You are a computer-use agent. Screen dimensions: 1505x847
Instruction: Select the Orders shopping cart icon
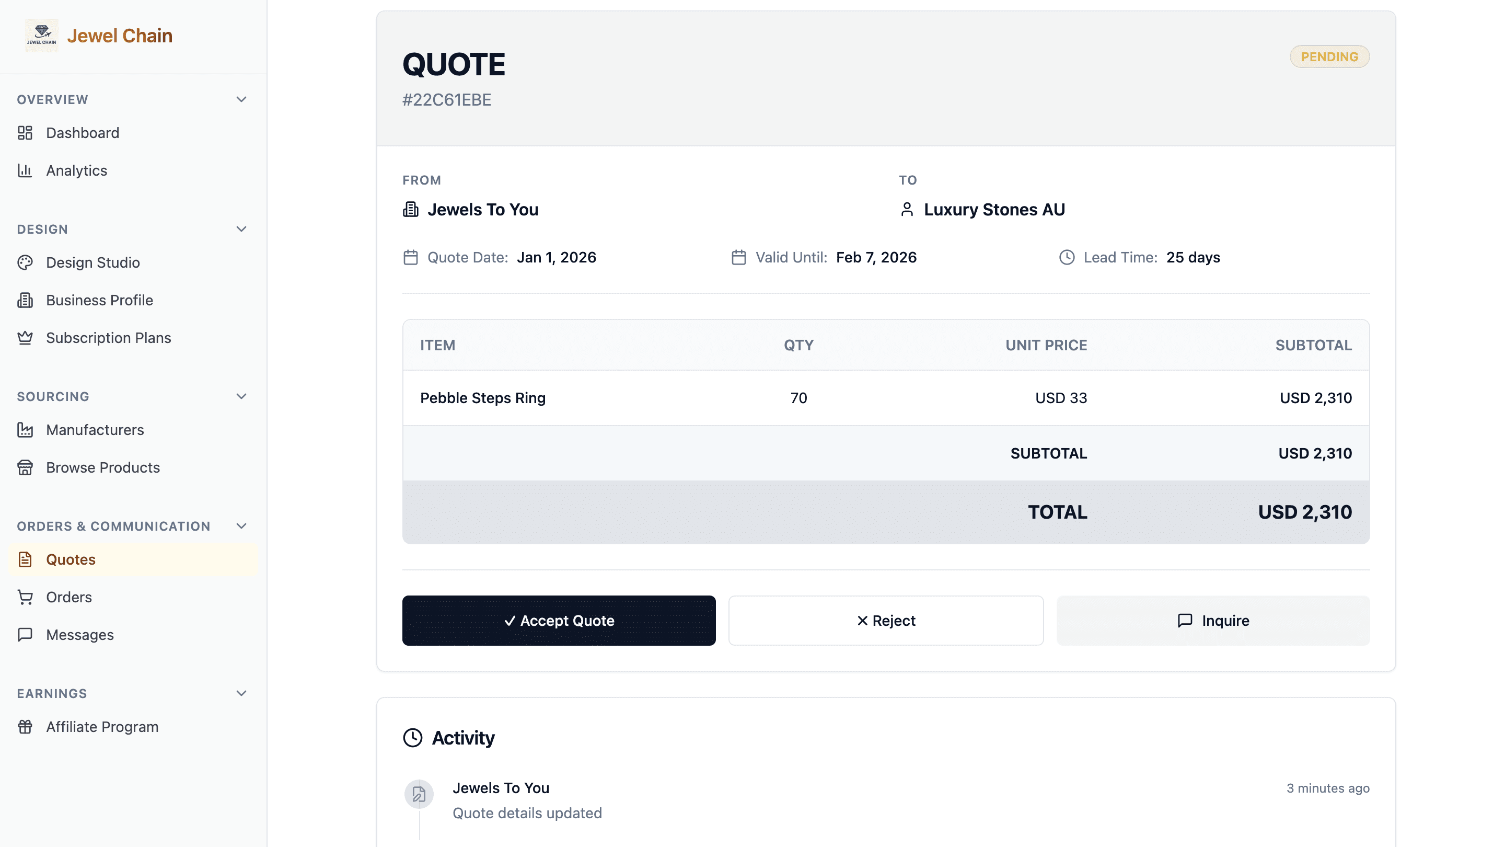point(25,598)
